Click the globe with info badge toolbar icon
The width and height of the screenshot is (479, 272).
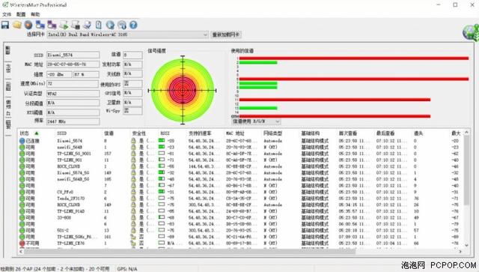point(122,25)
